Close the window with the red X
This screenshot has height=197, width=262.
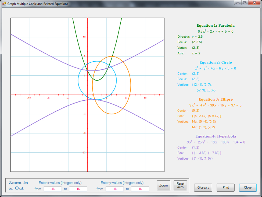[x=254, y=3]
